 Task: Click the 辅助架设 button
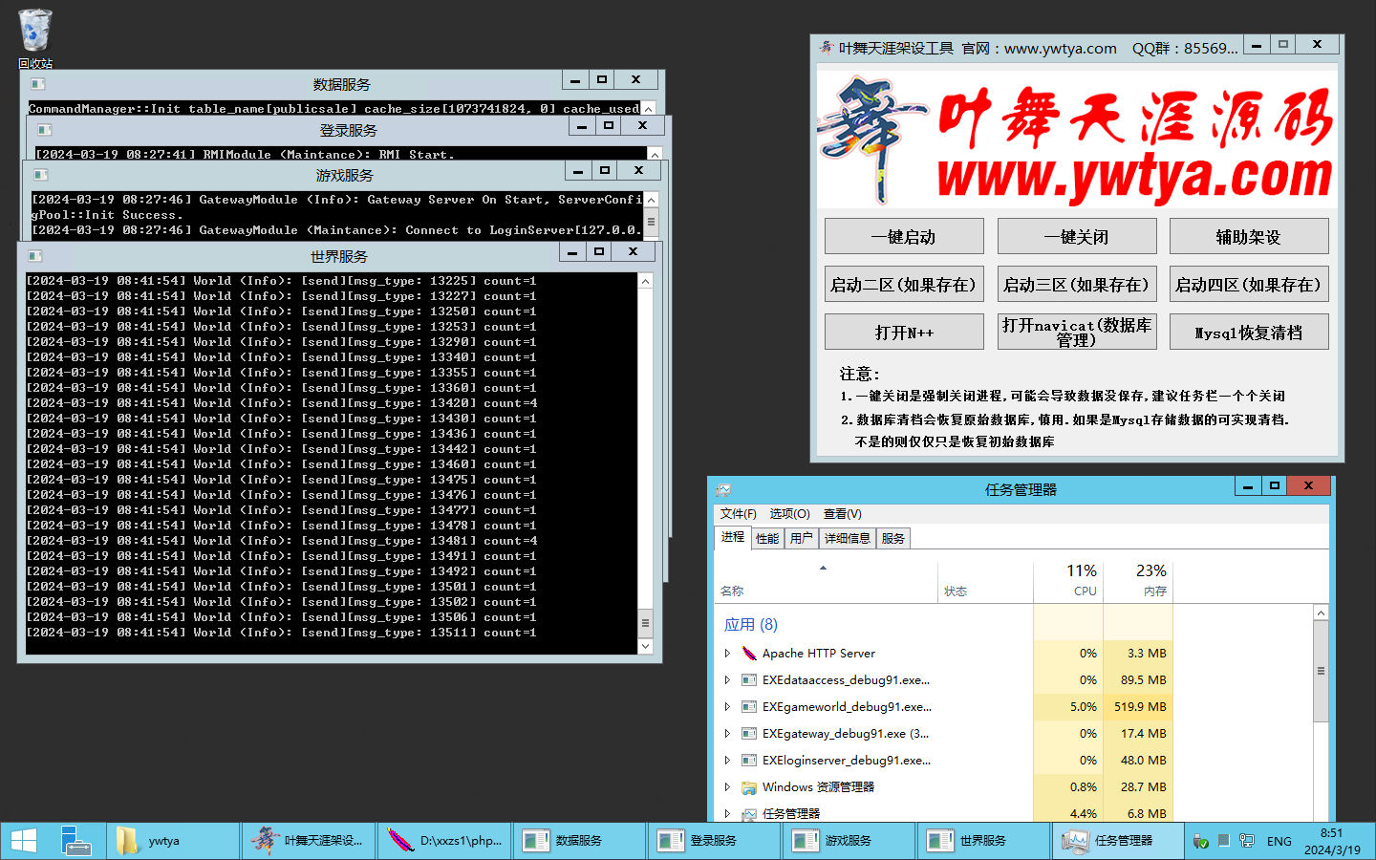pyautogui.click(x=1249, y=237)
